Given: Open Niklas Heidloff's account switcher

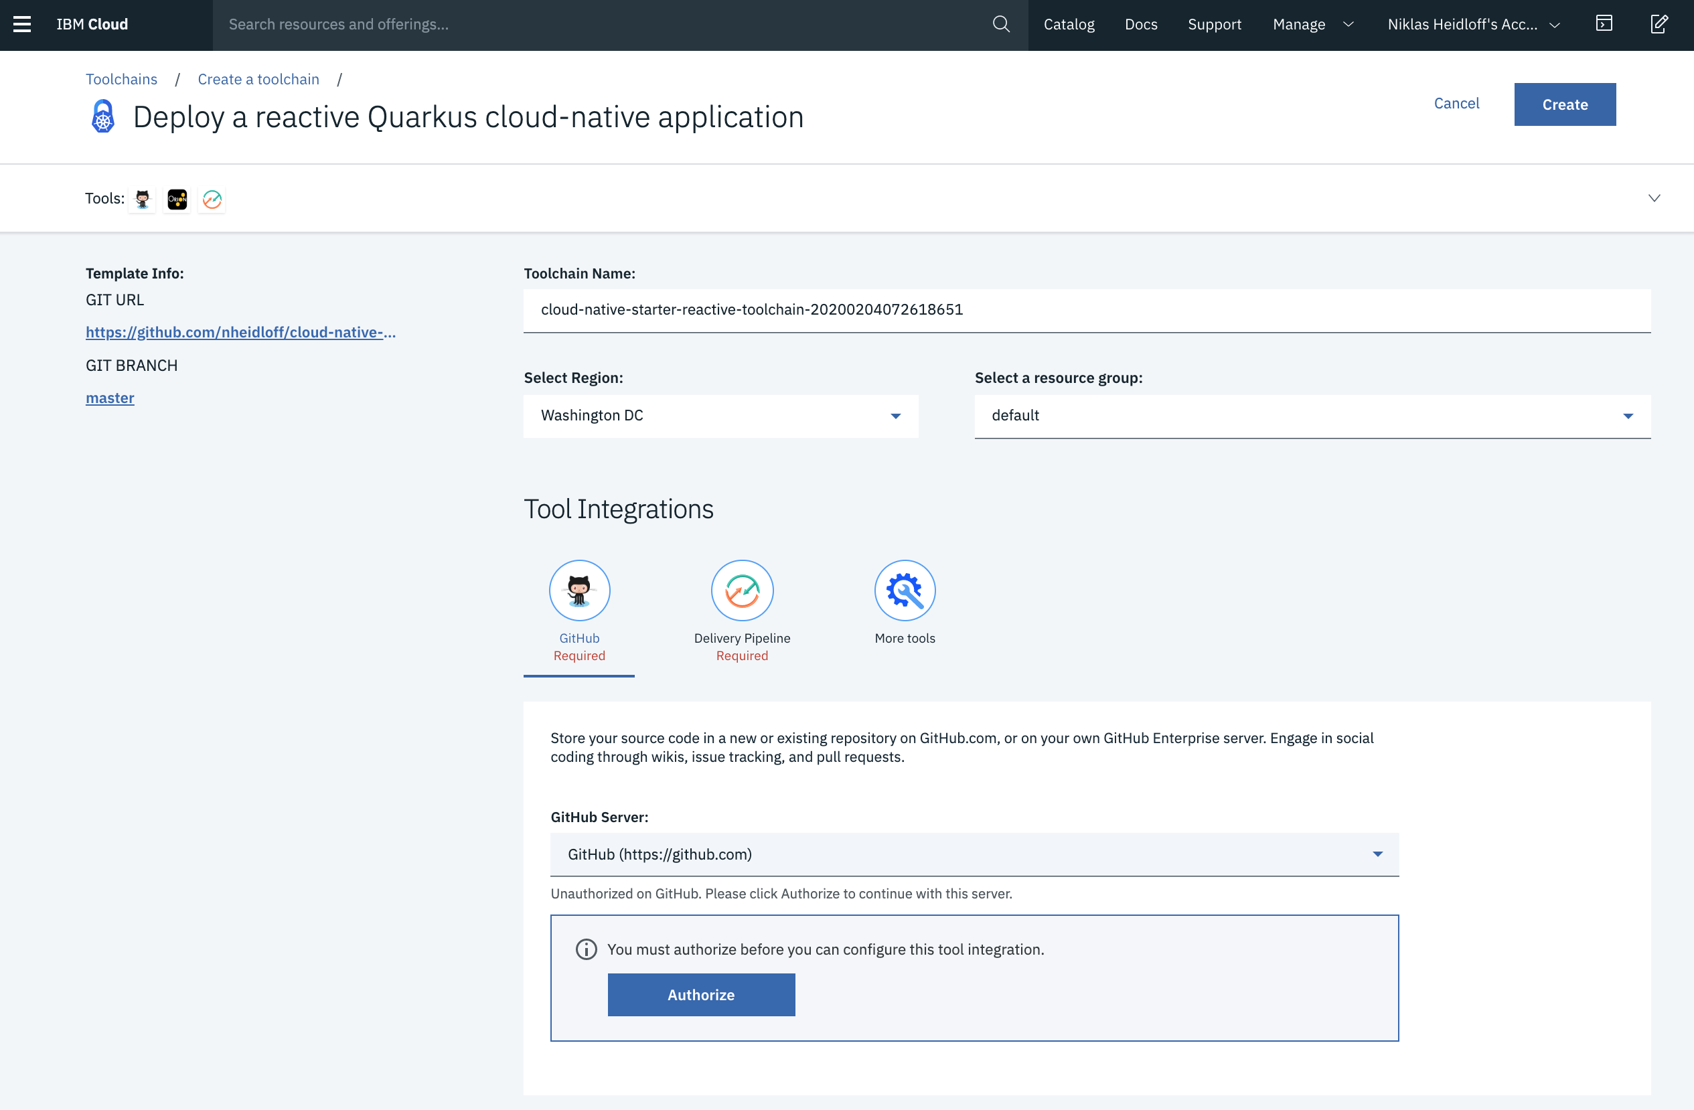Looking at the screenshot, I should (1474, 24).
